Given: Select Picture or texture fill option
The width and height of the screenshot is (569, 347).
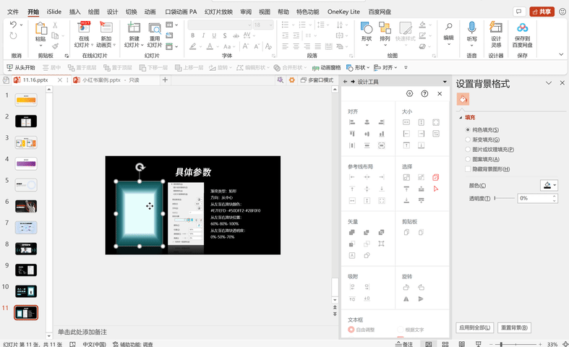Looking at the screenshot, I should pyautogui.click(x=468, y=149).
